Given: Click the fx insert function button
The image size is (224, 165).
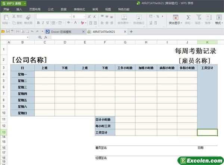Looking at the screenshot, I should tap(46, 37).
